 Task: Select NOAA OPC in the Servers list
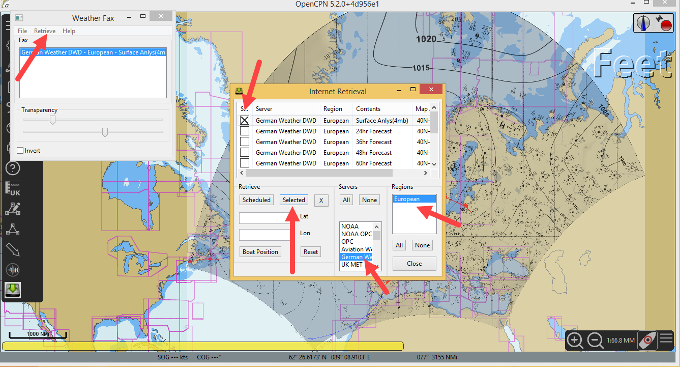(x=357, y=234)
